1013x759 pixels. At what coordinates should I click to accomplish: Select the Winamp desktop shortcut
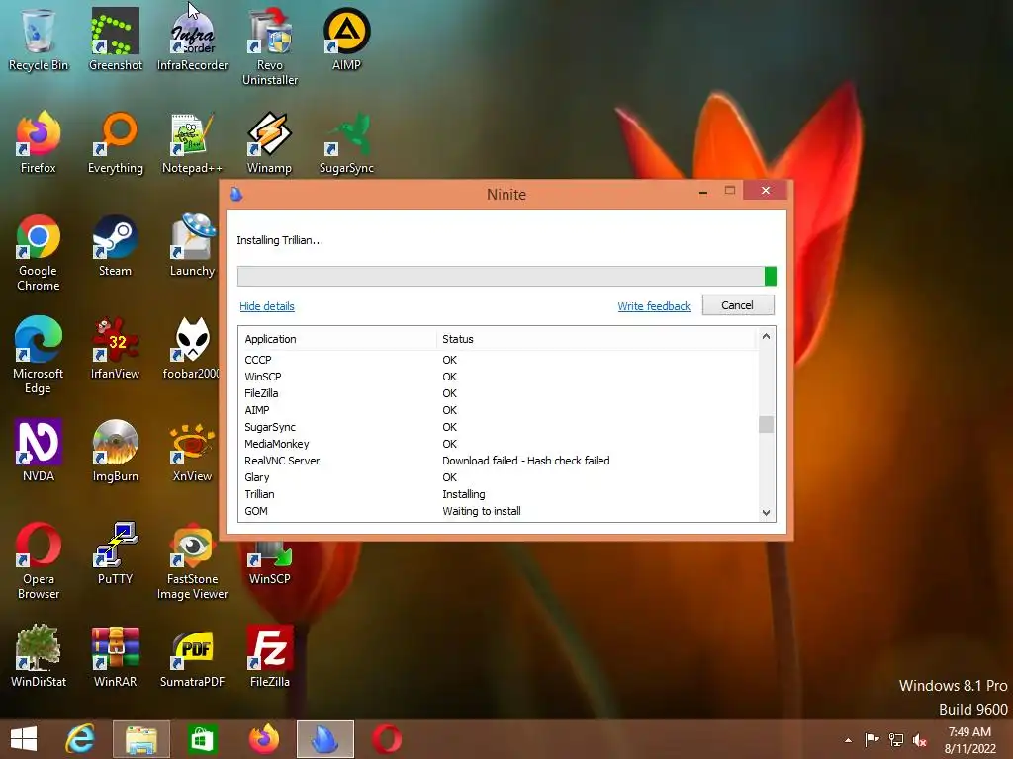tap(270, 142)
